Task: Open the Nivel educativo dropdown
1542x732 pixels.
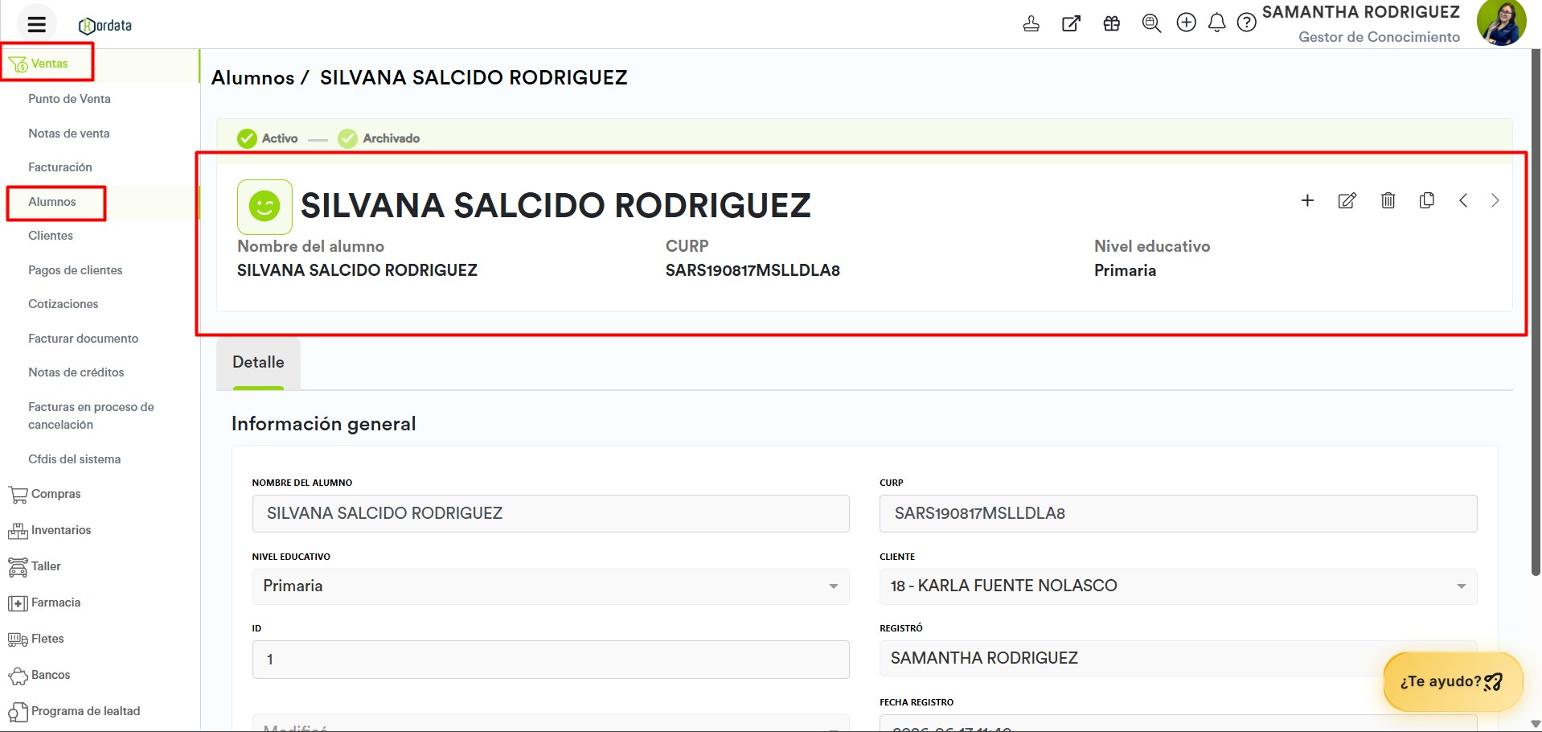Action: click(x=551, y=586)
